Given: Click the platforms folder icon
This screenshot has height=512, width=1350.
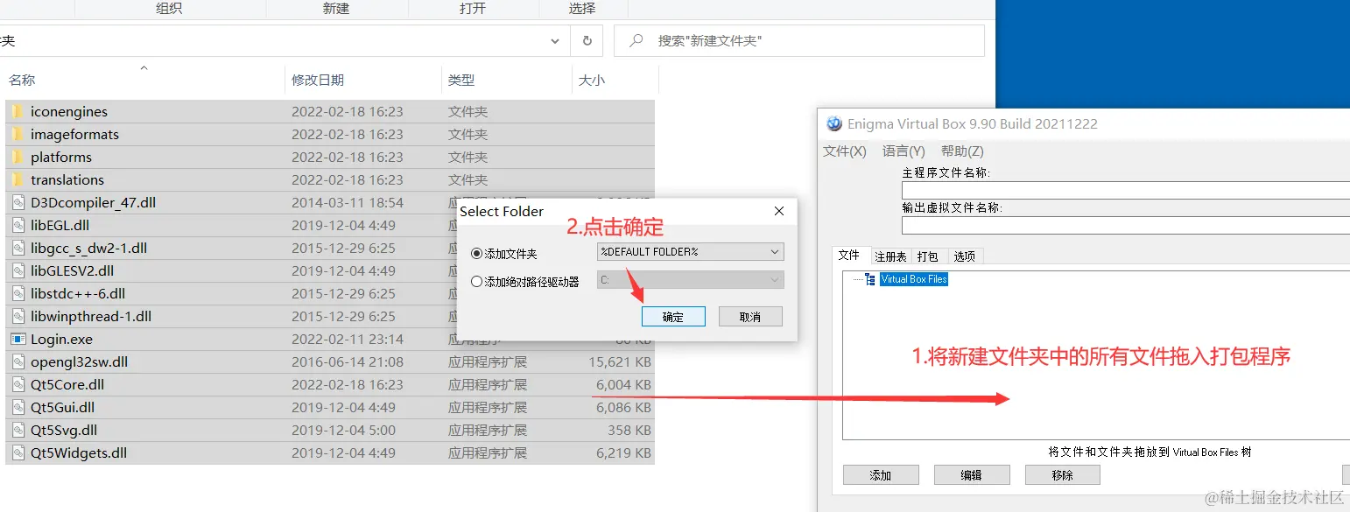Looking at the screenshot, I should coord(18,157).
